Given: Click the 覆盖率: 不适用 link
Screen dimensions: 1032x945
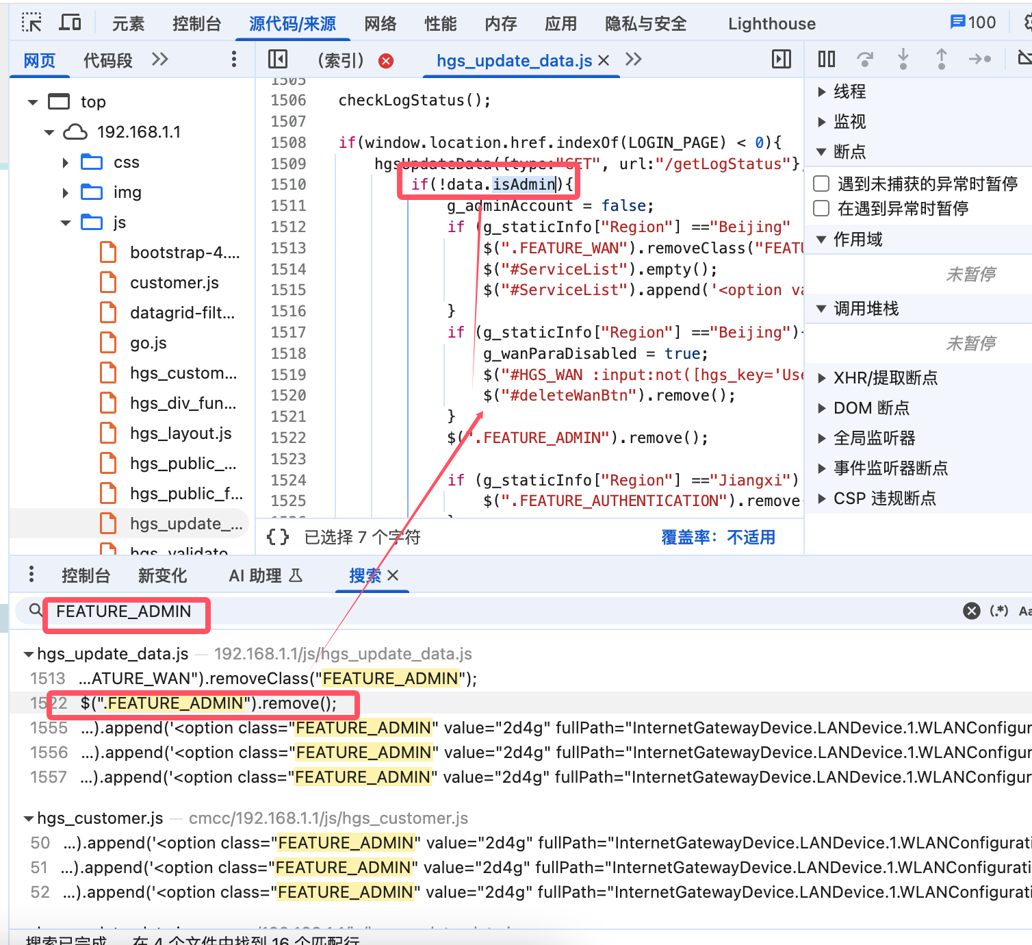Looking at the screenshot, I should coord(719,537).
